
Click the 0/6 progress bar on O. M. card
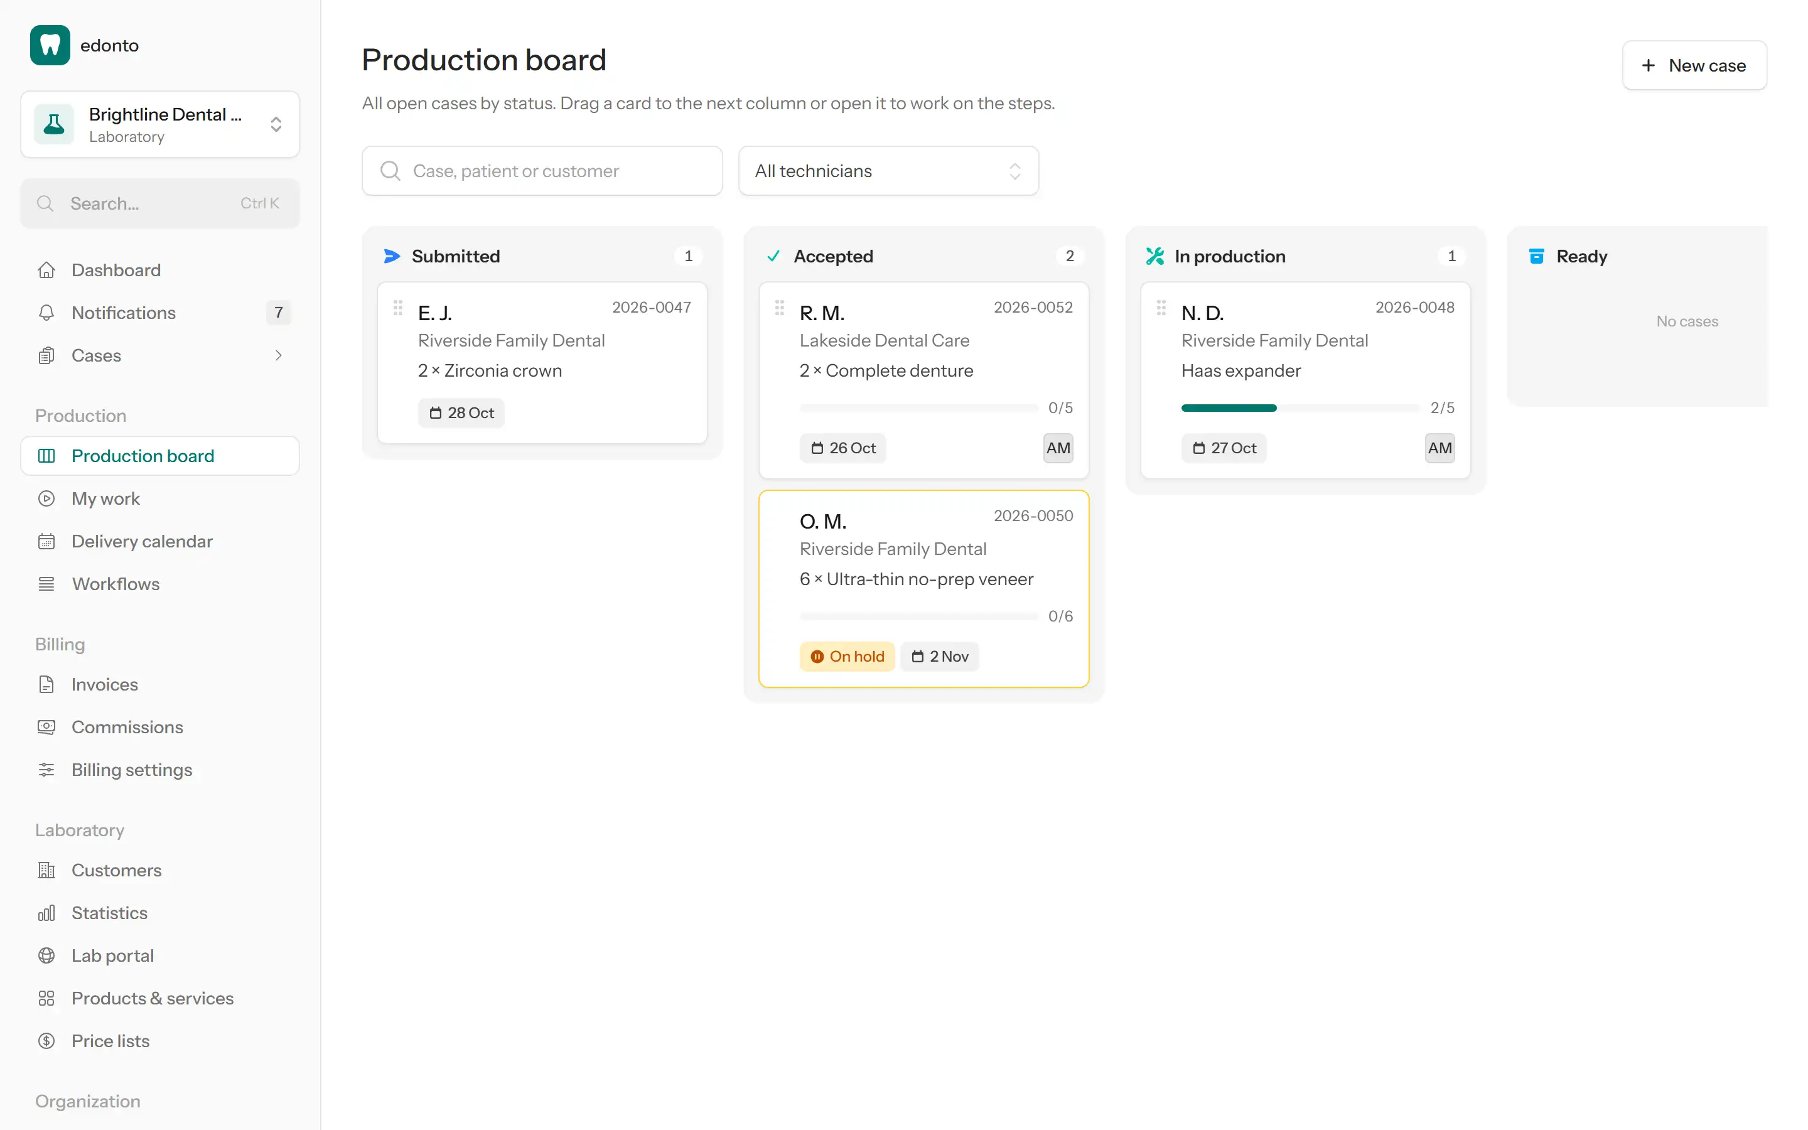[918, 616]
